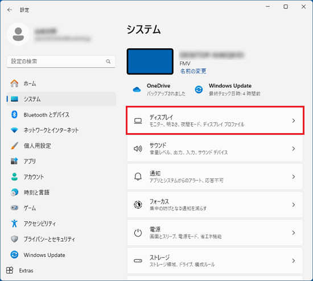This screenshot has width=313, height=281.
Task: Click the Bluetooth icon in sidebar
Action: click(x=14, y=114)
